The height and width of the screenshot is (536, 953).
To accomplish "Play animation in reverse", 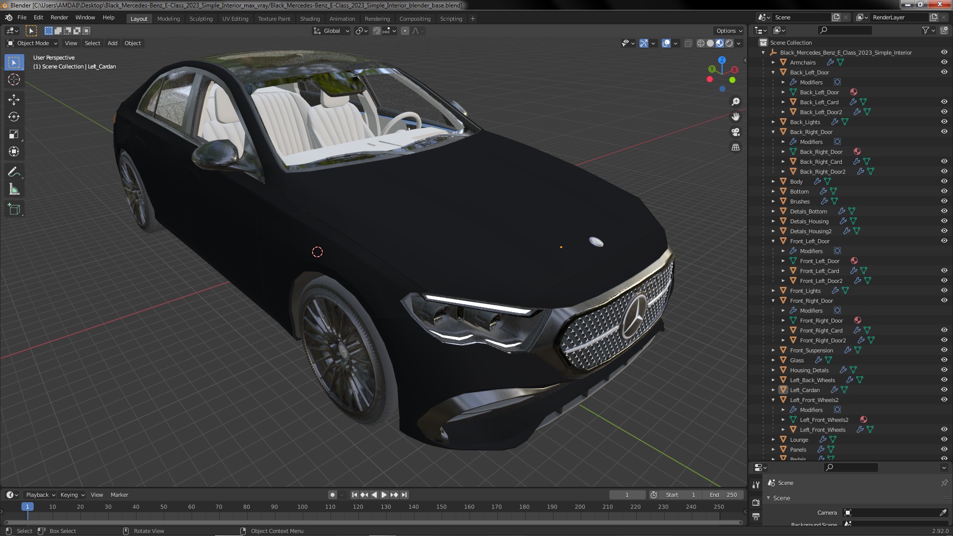I will tap(374, 495).
